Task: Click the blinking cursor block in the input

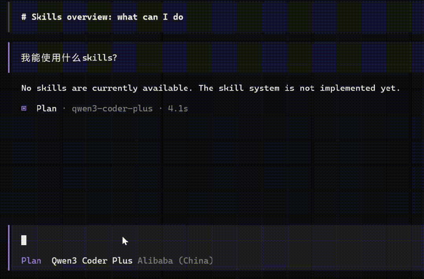Action: pos(23,240)
